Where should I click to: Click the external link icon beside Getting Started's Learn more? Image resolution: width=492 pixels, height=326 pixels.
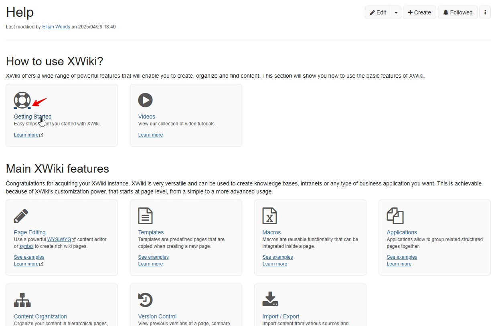tap(41, 135)
